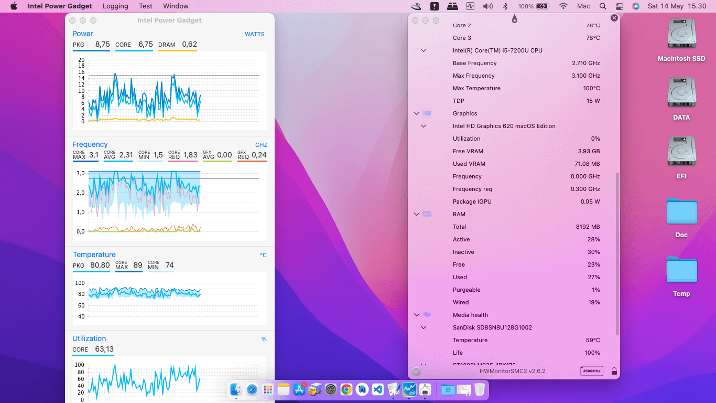Viewport: 716px width, 403px height.
Task: Collapse the Graphics section
Action: point(417,113)
